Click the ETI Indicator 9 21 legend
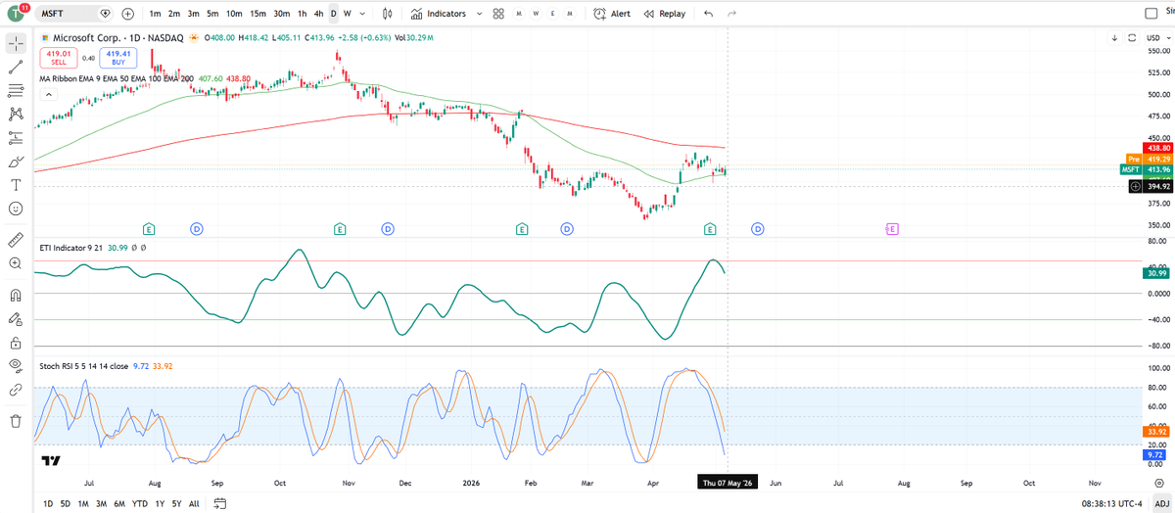 pyautogui.click(x=71, y=249)
